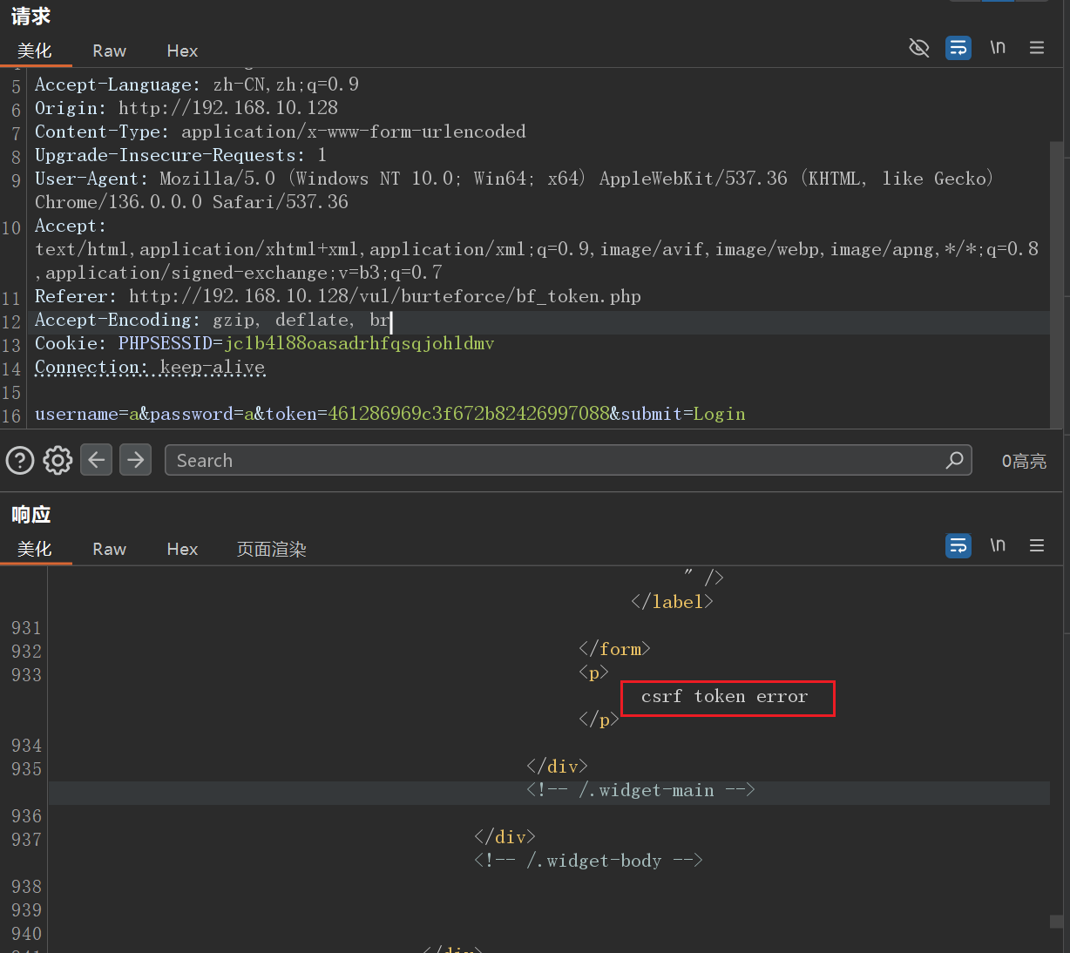Select the response 页面渲染 tab
1070x953 pixels.
click(271, 550)
